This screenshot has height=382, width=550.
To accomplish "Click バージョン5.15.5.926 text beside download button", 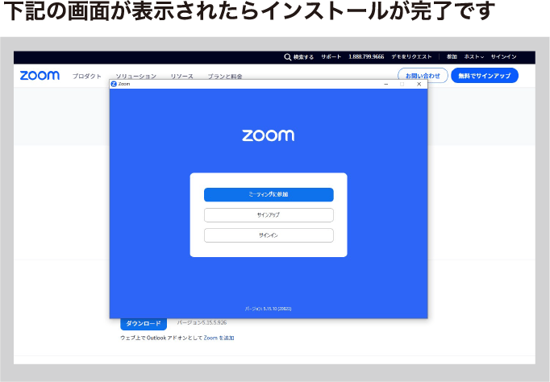I will (202, 322).
